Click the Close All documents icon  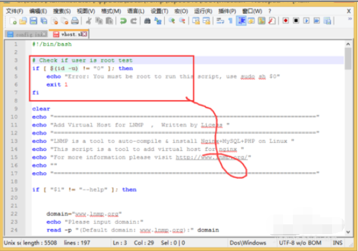pos(65,21)
